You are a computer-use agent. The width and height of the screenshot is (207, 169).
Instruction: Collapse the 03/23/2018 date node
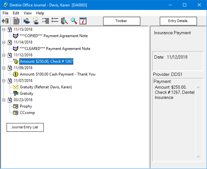pyautogui.click(x=4, y=100)
